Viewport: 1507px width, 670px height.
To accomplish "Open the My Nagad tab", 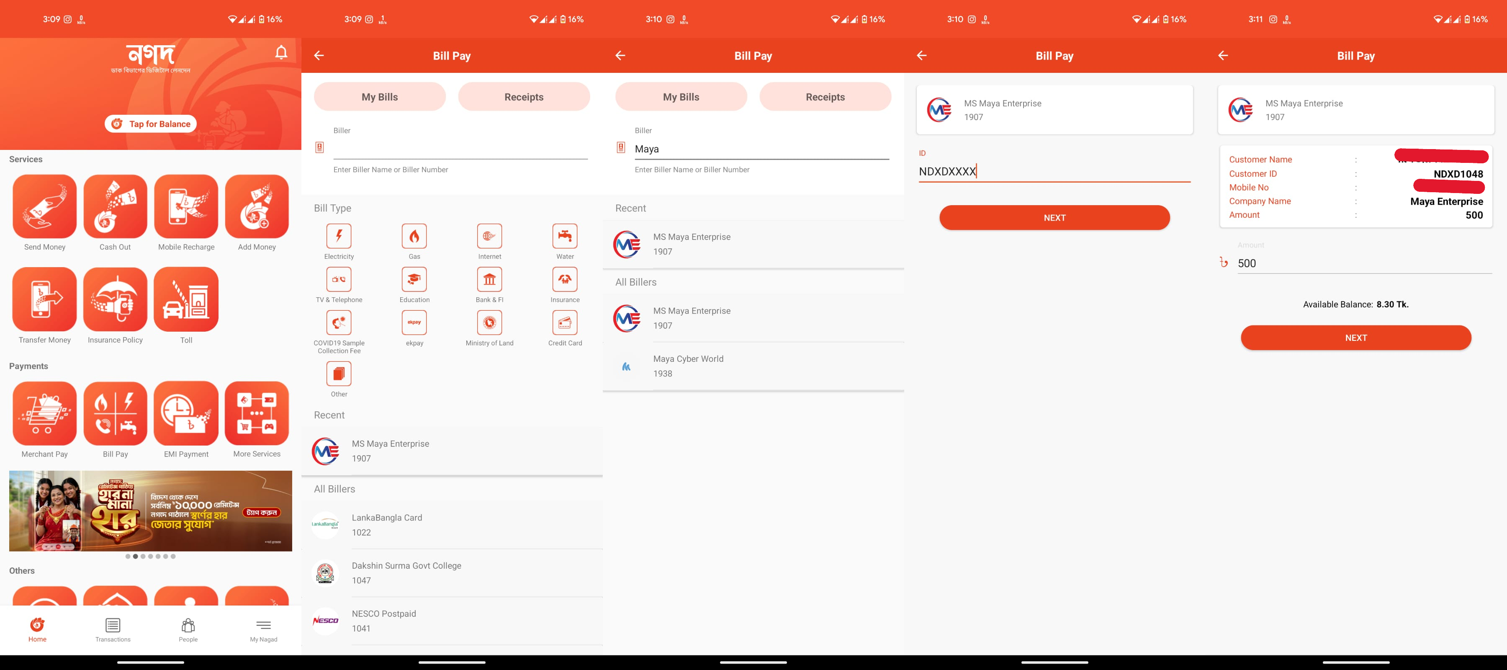I will pyautogui.click(x=263, y=630).
